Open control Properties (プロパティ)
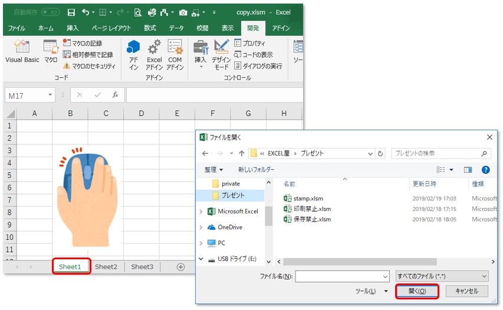503x310 pixels. click(x=250, y=43)
